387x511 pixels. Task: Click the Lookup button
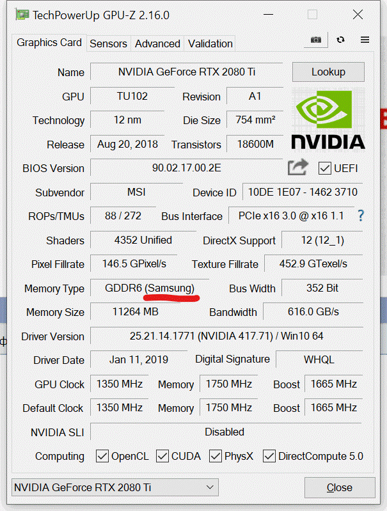[328, 72]
